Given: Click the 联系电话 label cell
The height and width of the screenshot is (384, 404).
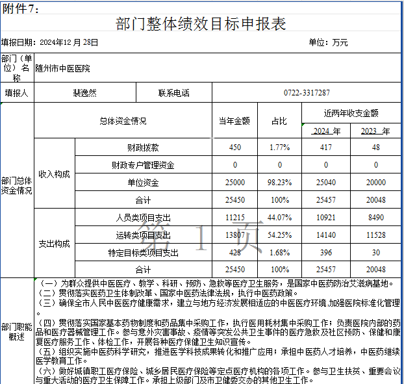Looking at the screenshot, I should pyautogui.click(x=173, y=93).
